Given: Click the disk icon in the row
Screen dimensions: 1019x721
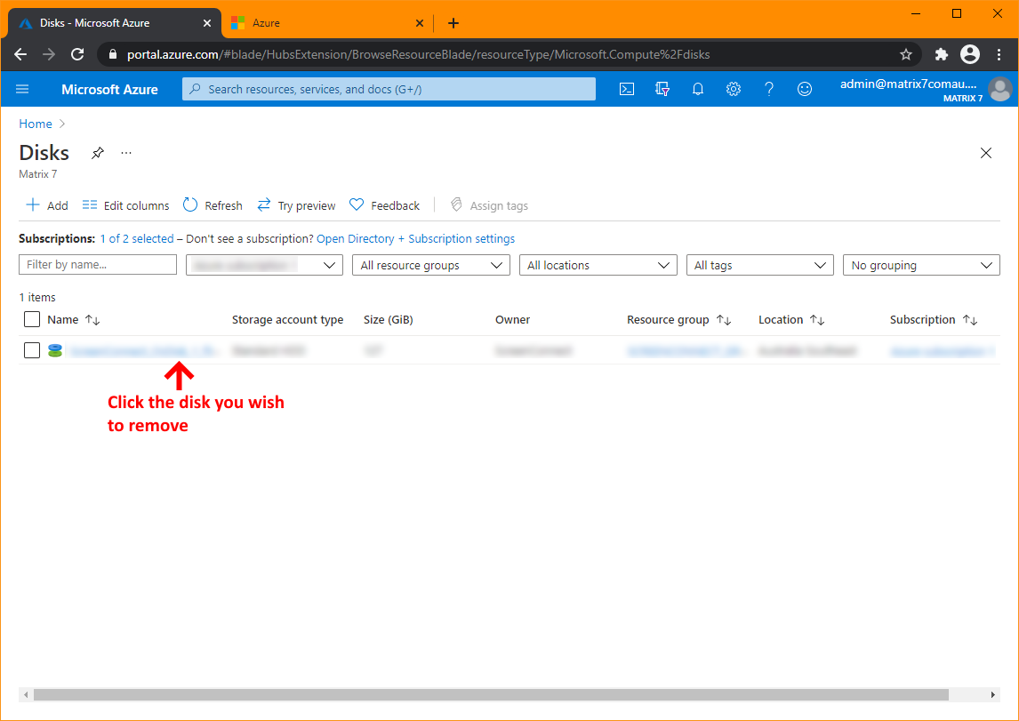Looking at the screenshot, I should (55, 351).
